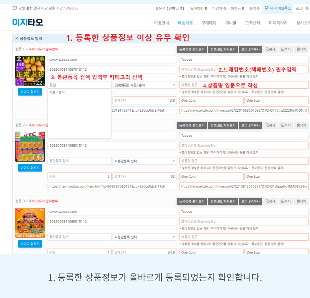Add a product after 상품 1 using 추가
This screenshot has width=310, height=298.
(x=286, y=49)
